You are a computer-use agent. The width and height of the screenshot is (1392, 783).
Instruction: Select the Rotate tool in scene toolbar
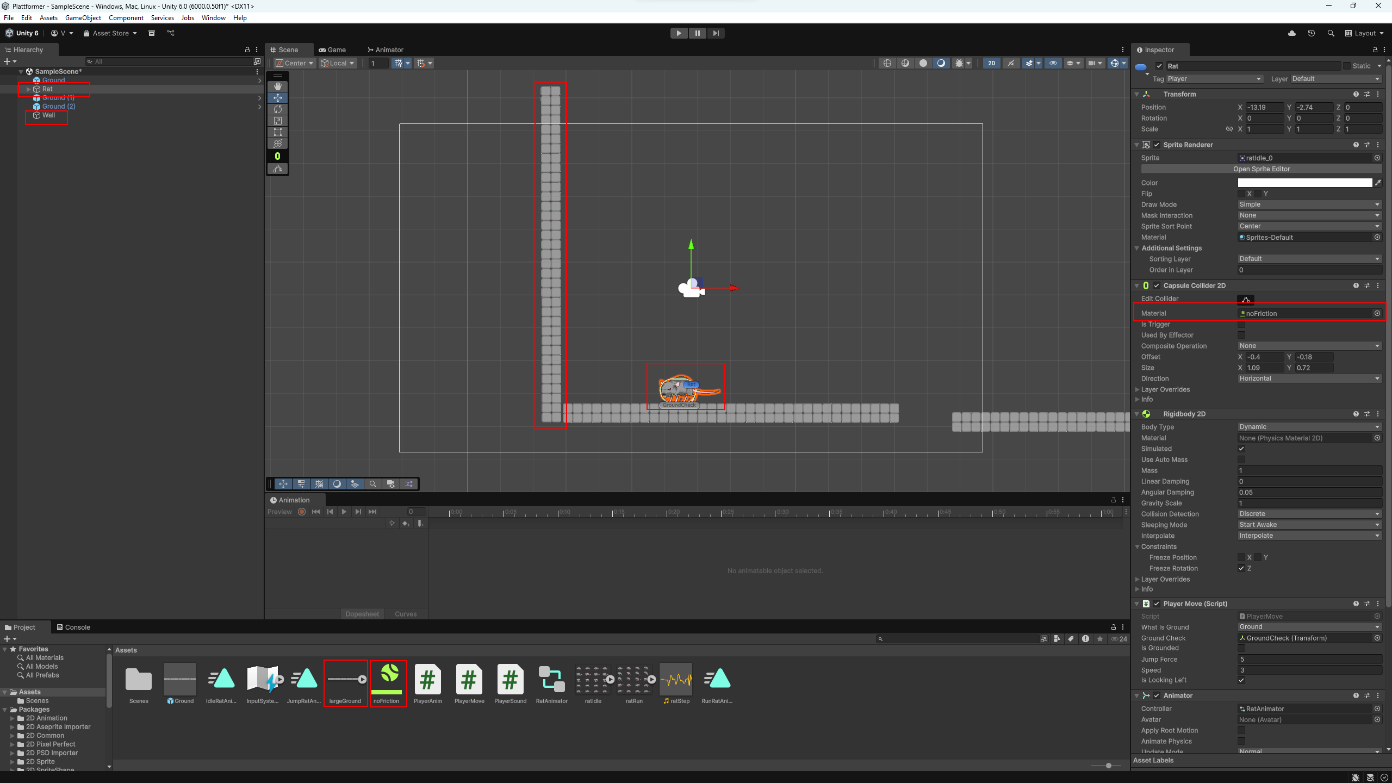point(278,109)
